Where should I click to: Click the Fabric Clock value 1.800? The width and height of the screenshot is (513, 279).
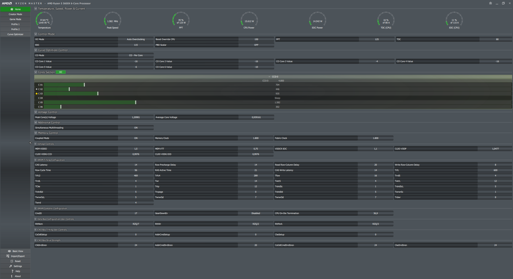tap(375, 138)
